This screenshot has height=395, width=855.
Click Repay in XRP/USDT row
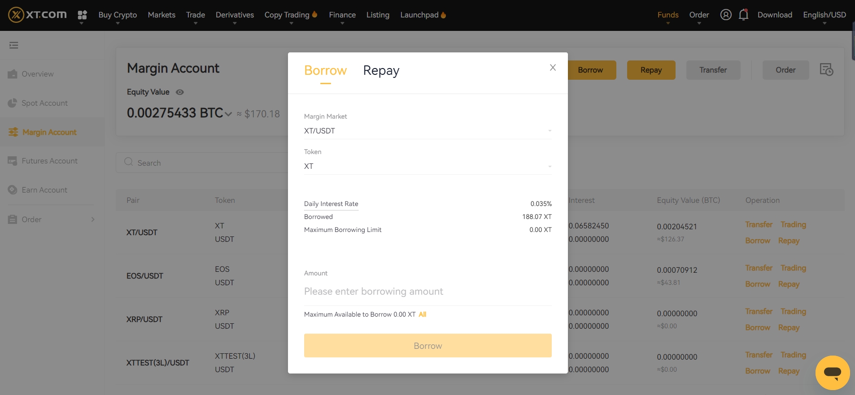coord(789,327)
